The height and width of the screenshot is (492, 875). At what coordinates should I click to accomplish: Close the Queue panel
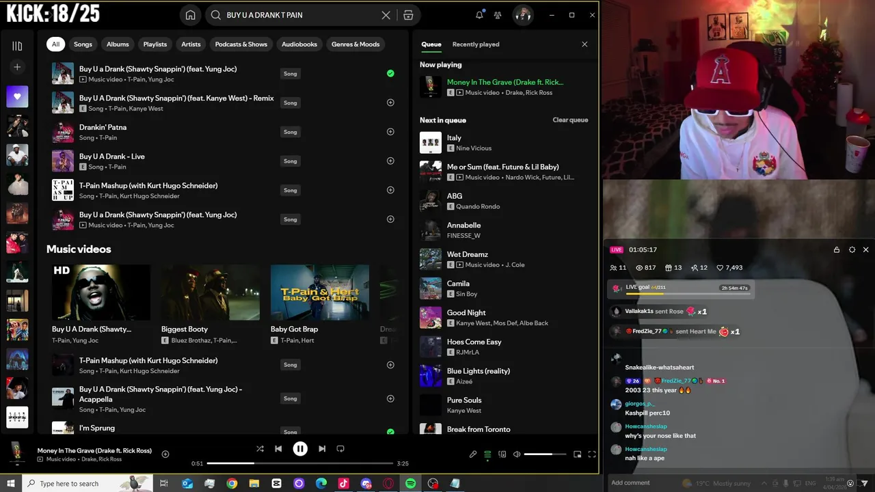click(x=584, y=44)
